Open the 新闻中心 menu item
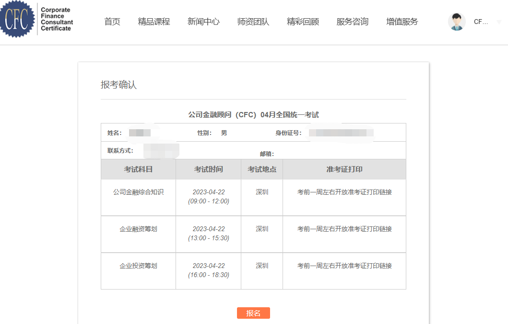The image size is (508, 324). pos(203,22)
